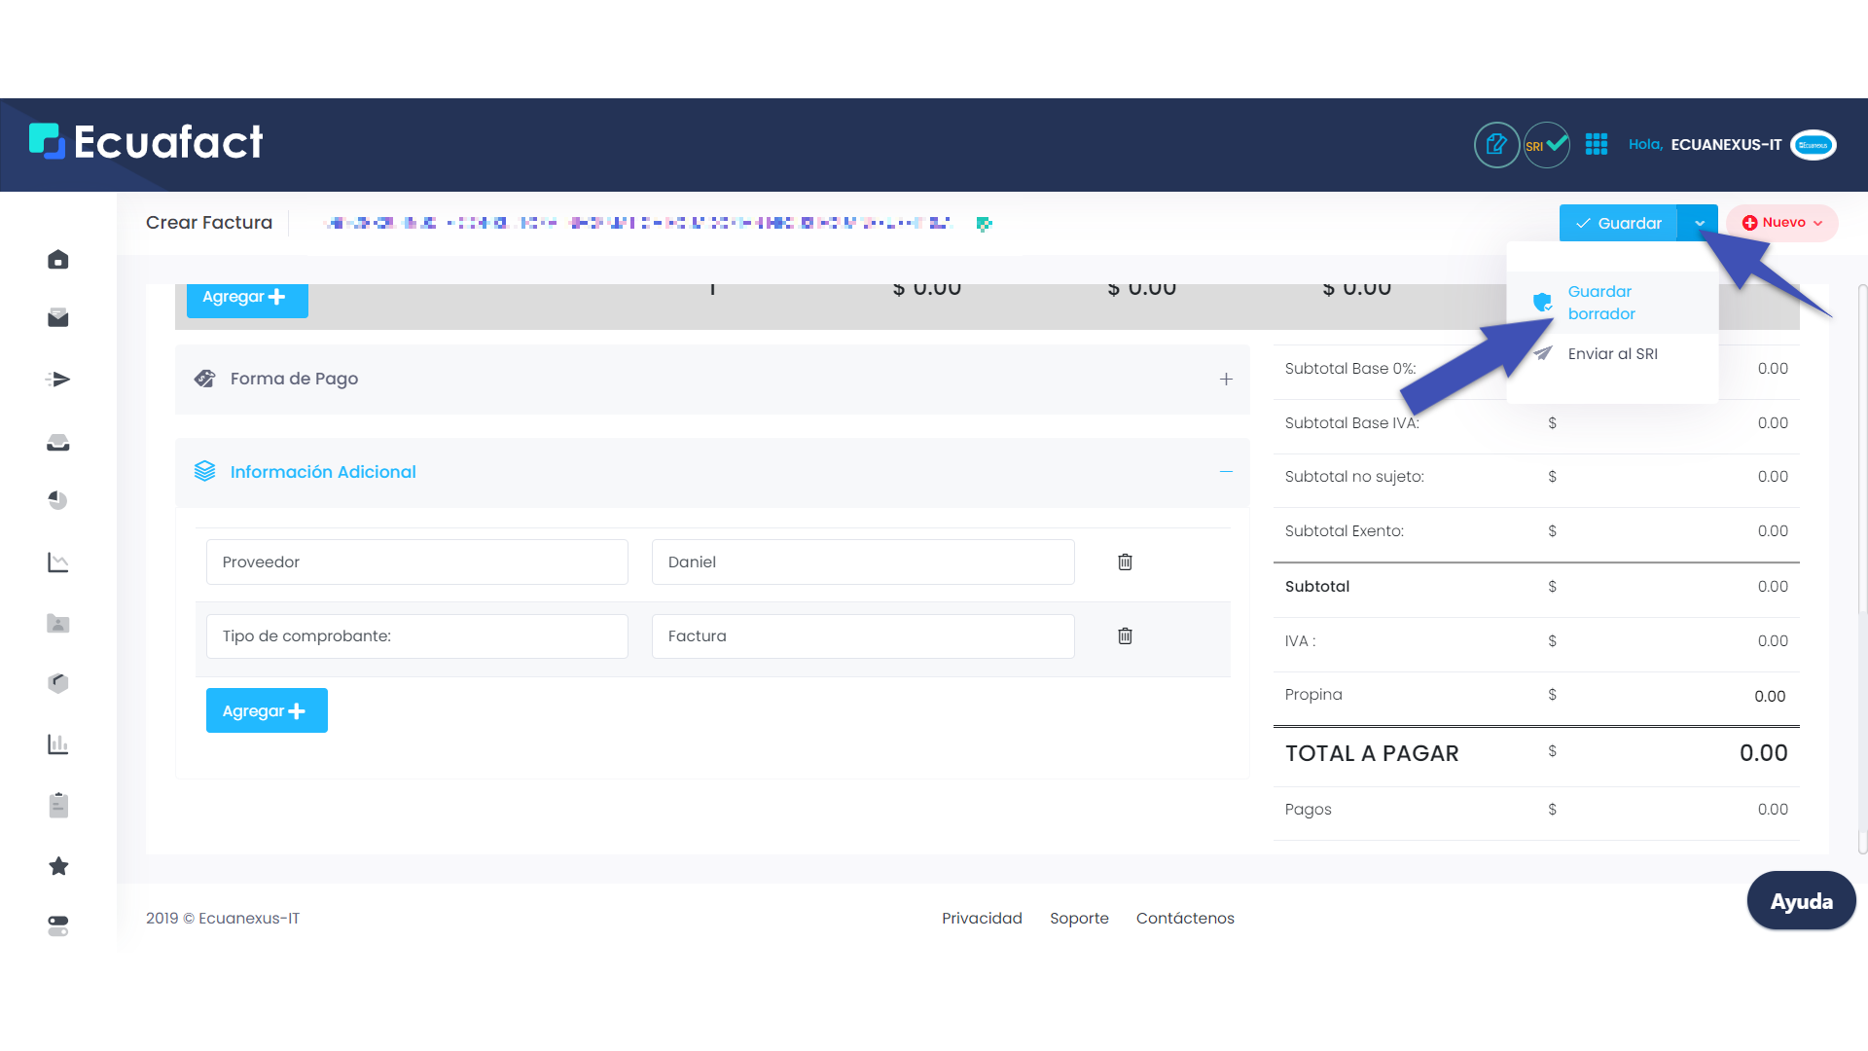This screenshot has height=1051, width=1868.
Task: Open the star favorites sidebar icon
Action: pyautogui.click(x=58, y=866)
